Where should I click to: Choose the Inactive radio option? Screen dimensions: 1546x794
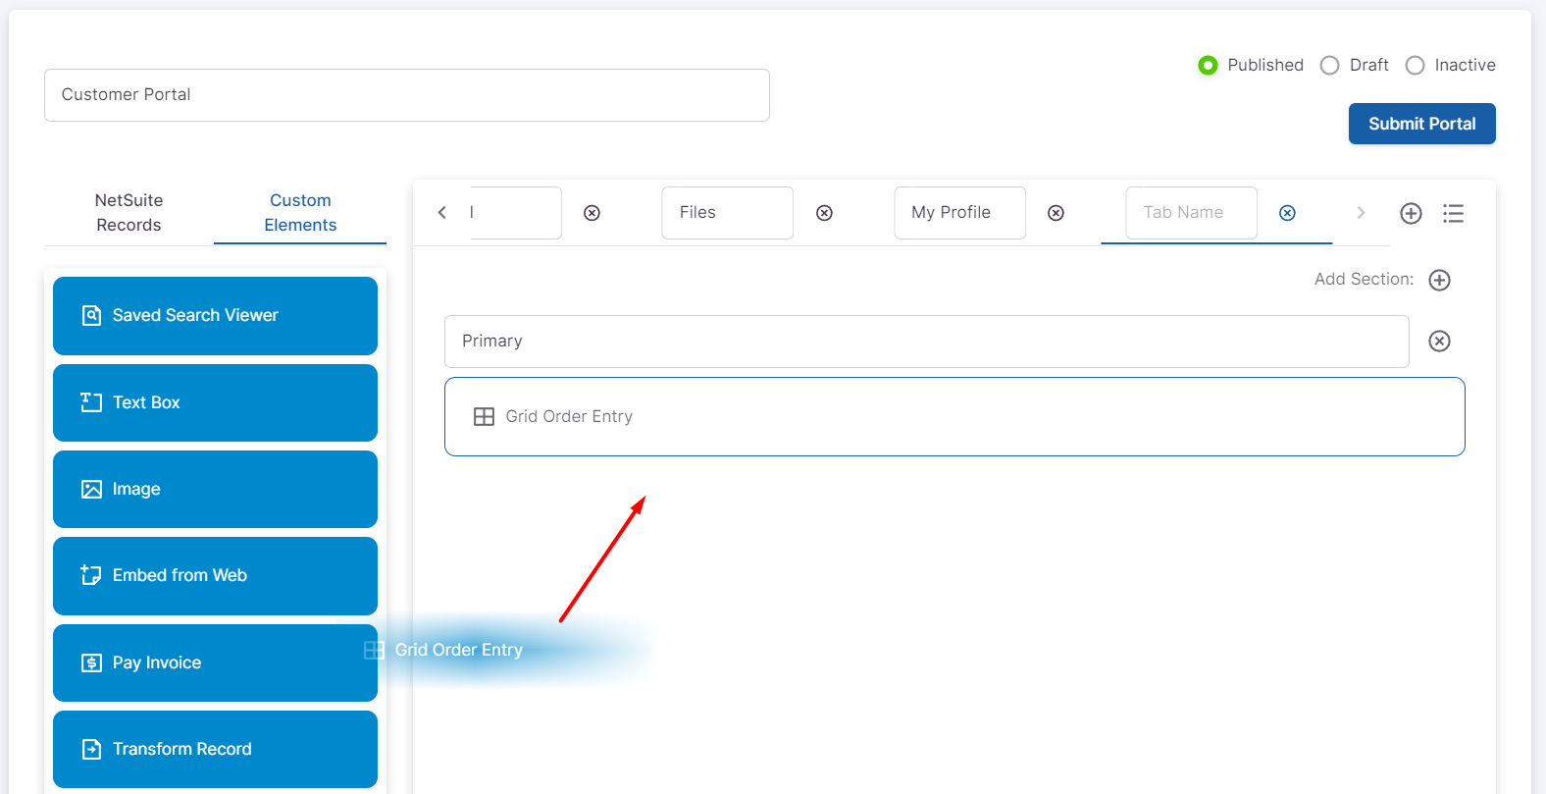point(1415,65)
